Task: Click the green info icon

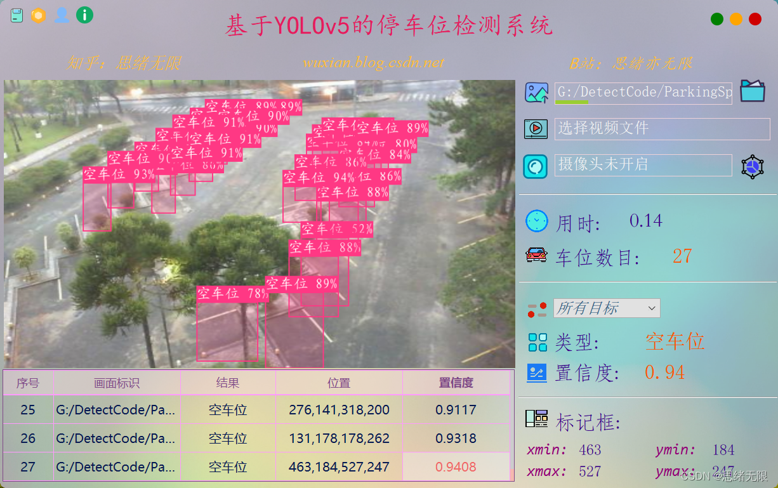Action: point(84,15)
